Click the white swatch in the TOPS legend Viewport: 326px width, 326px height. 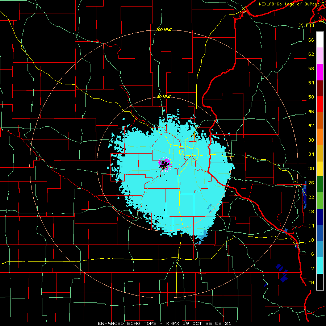[320, 40]
